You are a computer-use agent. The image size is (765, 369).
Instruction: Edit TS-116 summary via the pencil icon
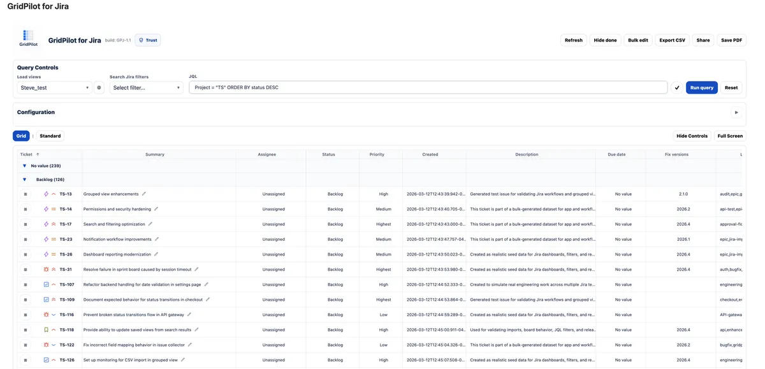click(x=189, y=315)
